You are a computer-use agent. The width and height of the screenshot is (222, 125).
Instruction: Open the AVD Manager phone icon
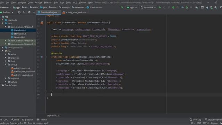[211, 7]
